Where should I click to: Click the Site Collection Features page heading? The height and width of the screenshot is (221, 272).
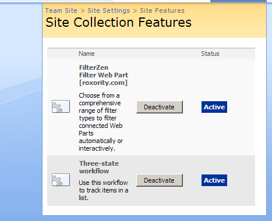tap(119, 22)
